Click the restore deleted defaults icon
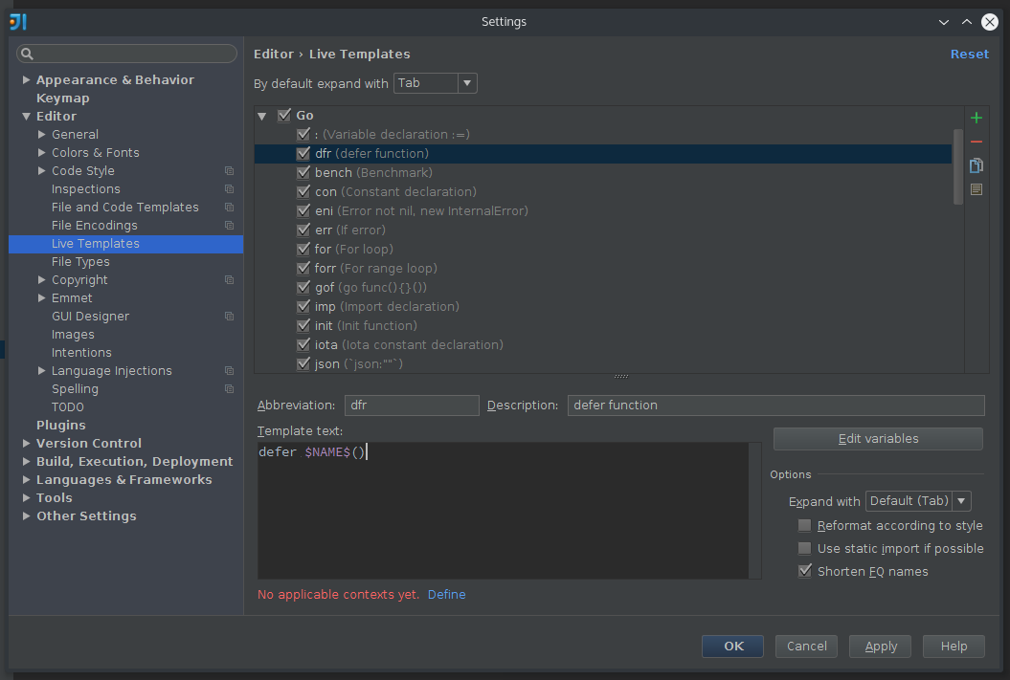 (976, 189)
